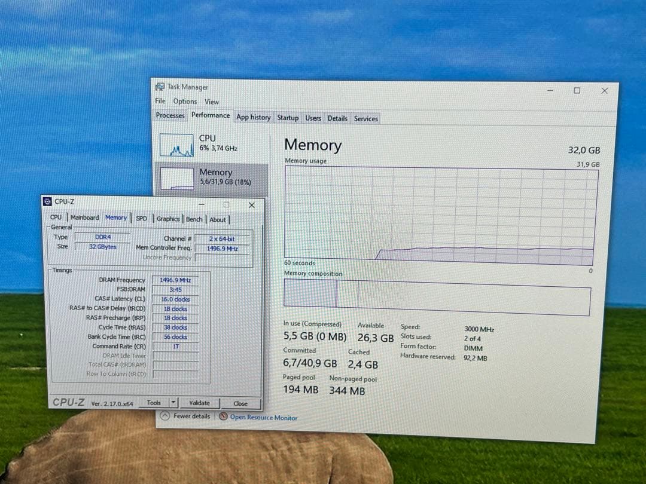Go to the Mainboard tab in CPU-Z
646x484 pixels.
pyautogui.click(x=84, y=218)
